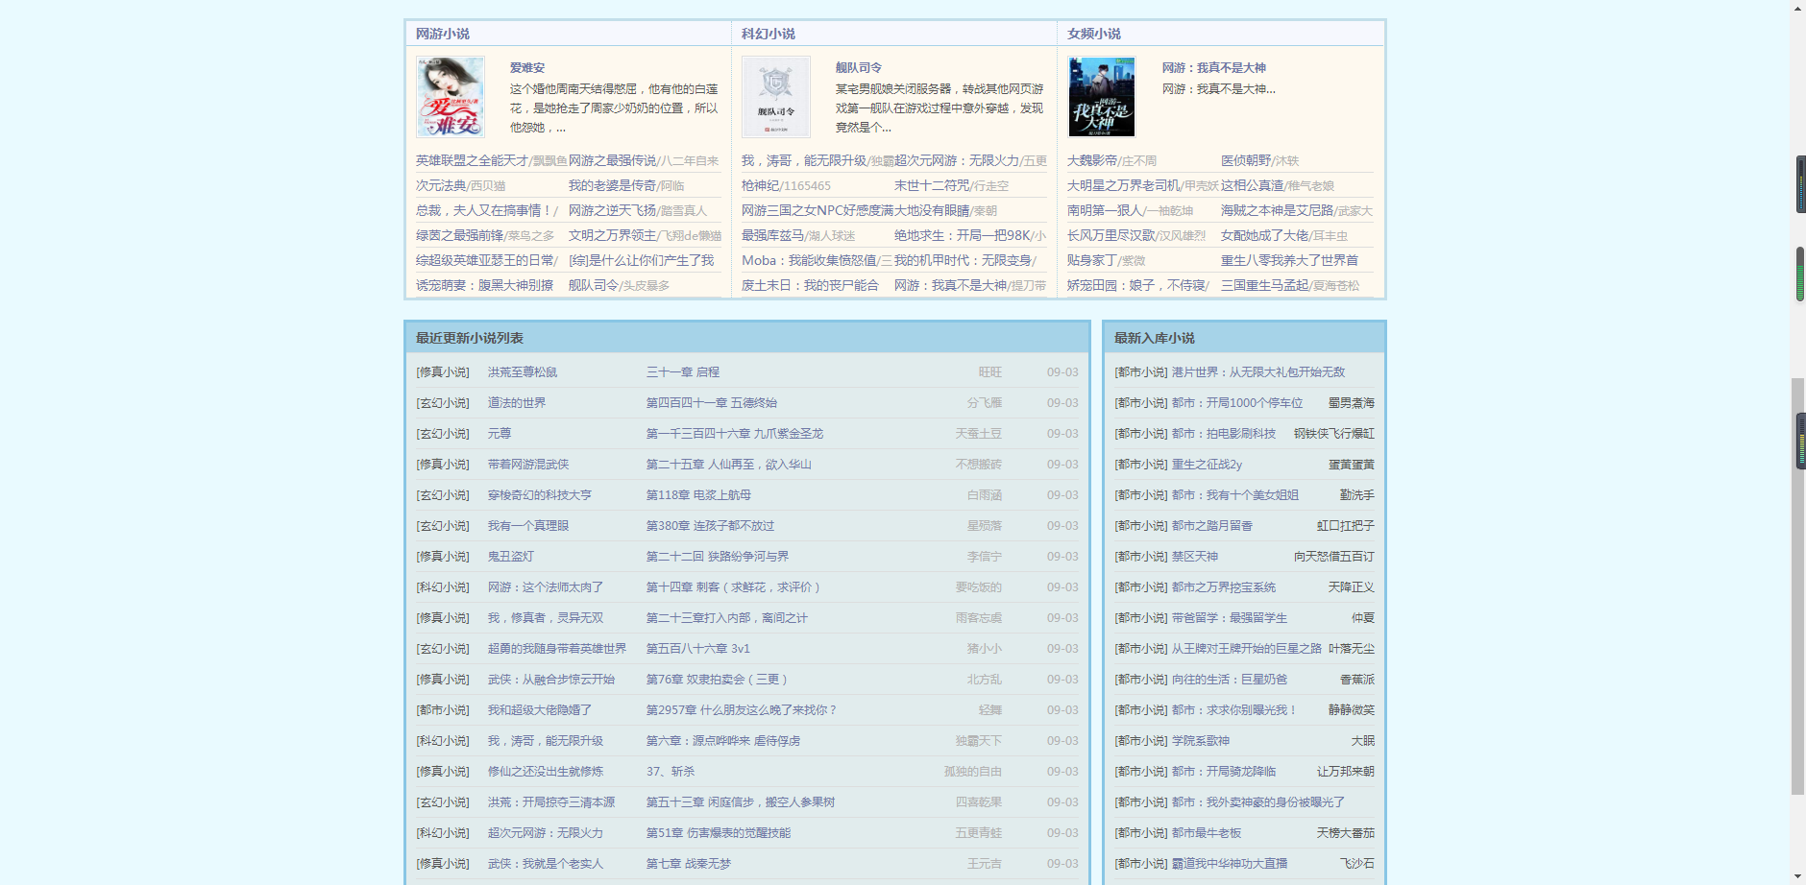Open the novel 都市：开局1000个停车位
This screenshot has width=1806, height=885.
(1237, 403)
